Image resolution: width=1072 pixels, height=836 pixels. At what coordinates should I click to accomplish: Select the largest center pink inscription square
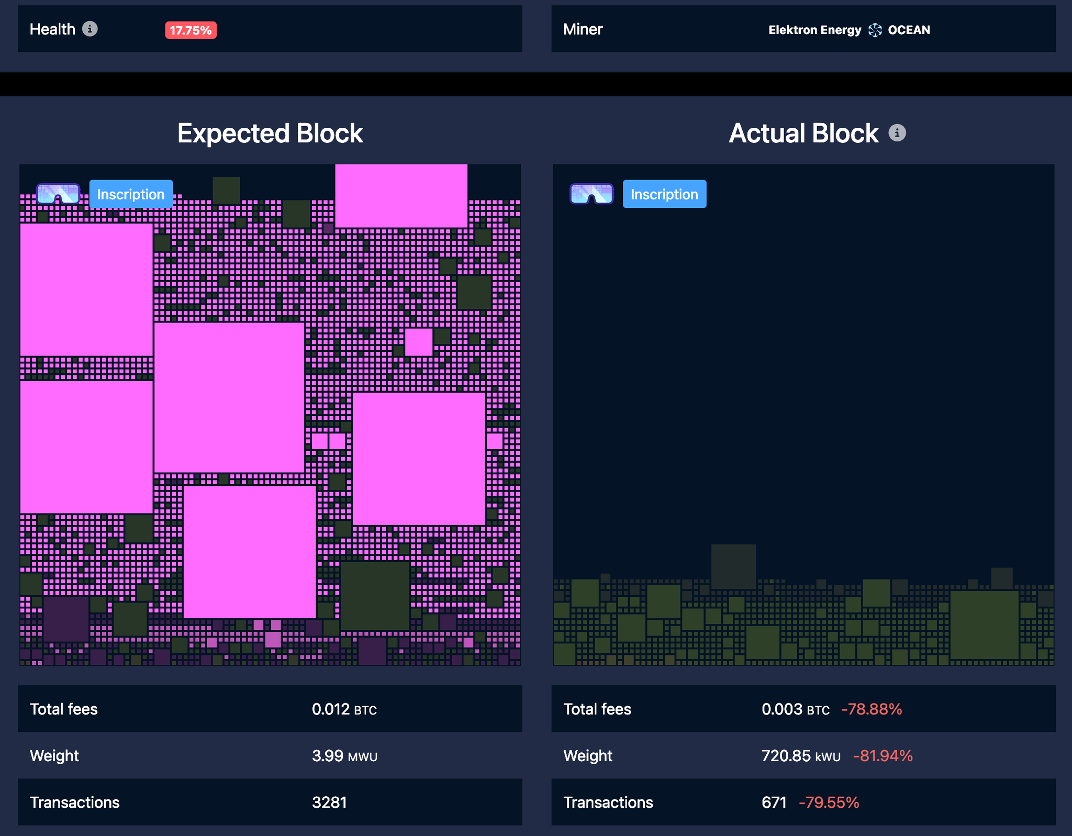pos(229,397)
